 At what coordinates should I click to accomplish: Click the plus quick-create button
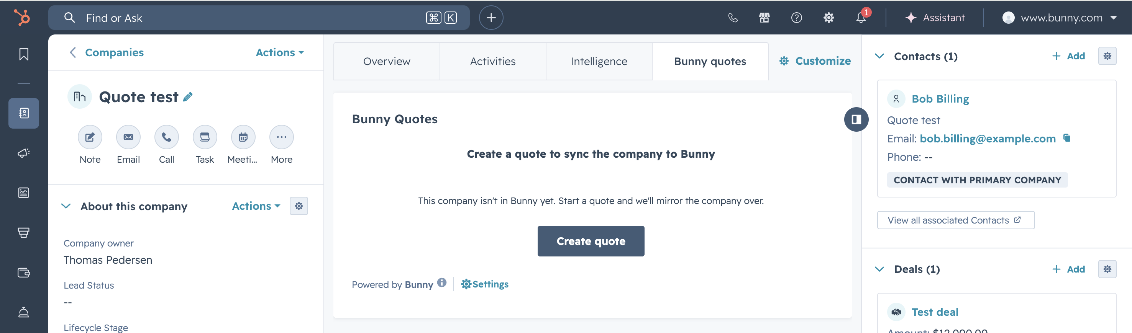click(x=491, y=18)
